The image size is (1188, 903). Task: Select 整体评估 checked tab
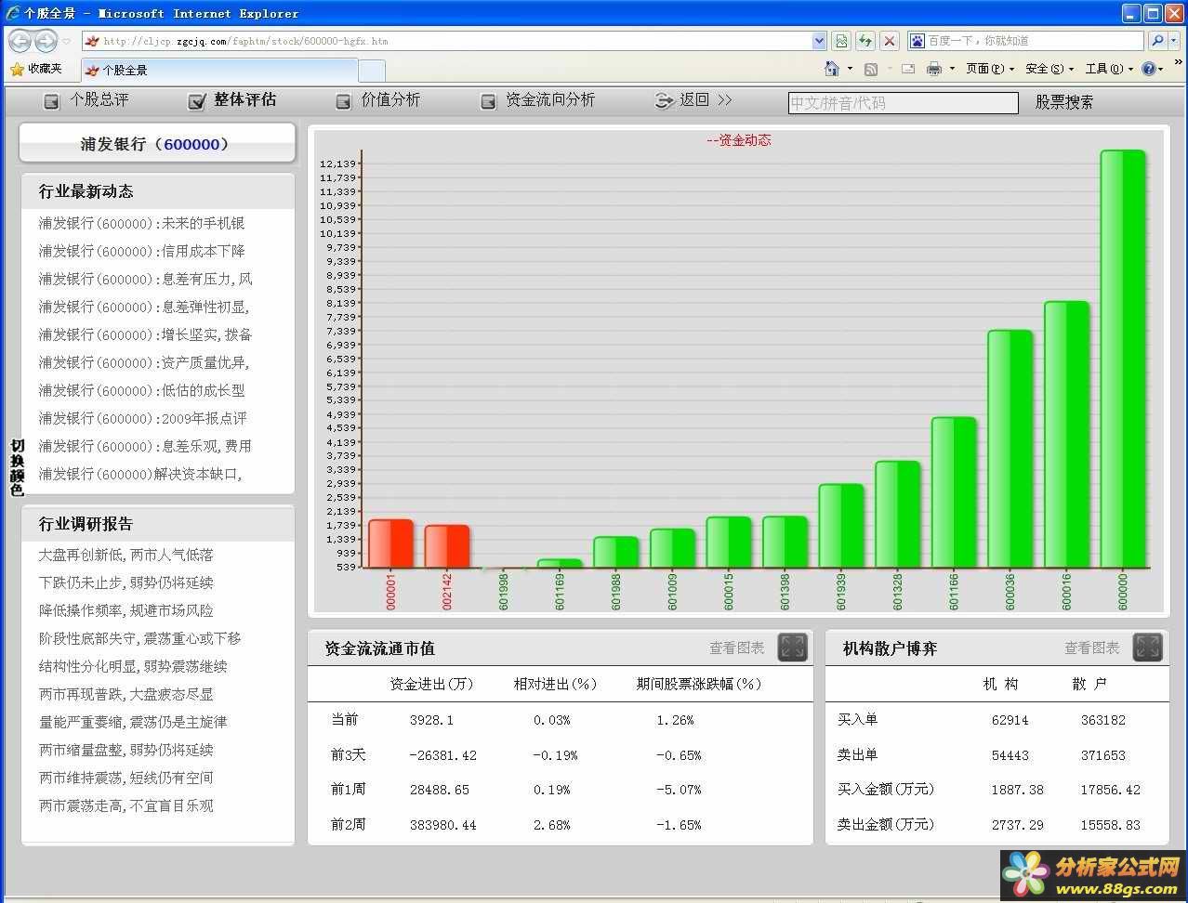[x=232, y=100]
